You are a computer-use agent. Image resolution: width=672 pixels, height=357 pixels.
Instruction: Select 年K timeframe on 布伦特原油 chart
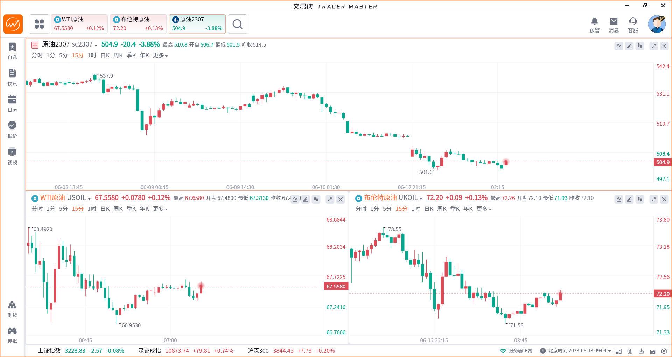[468, 209]
